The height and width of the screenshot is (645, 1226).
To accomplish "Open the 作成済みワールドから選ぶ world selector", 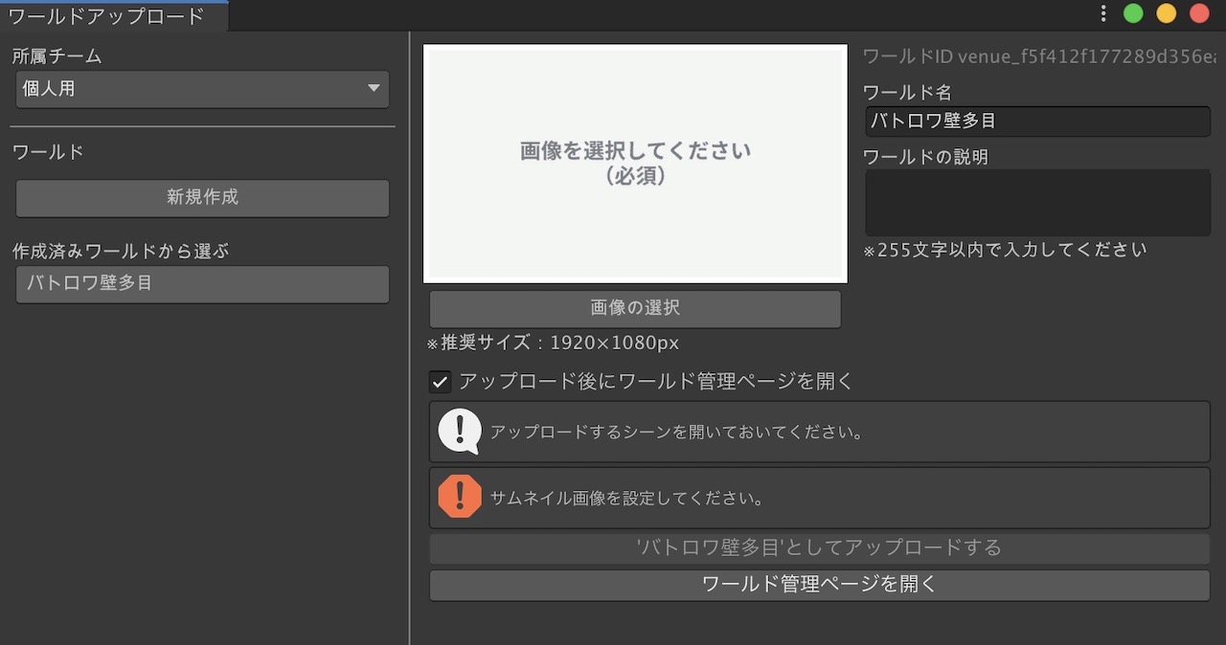I will tap(202, 284).
